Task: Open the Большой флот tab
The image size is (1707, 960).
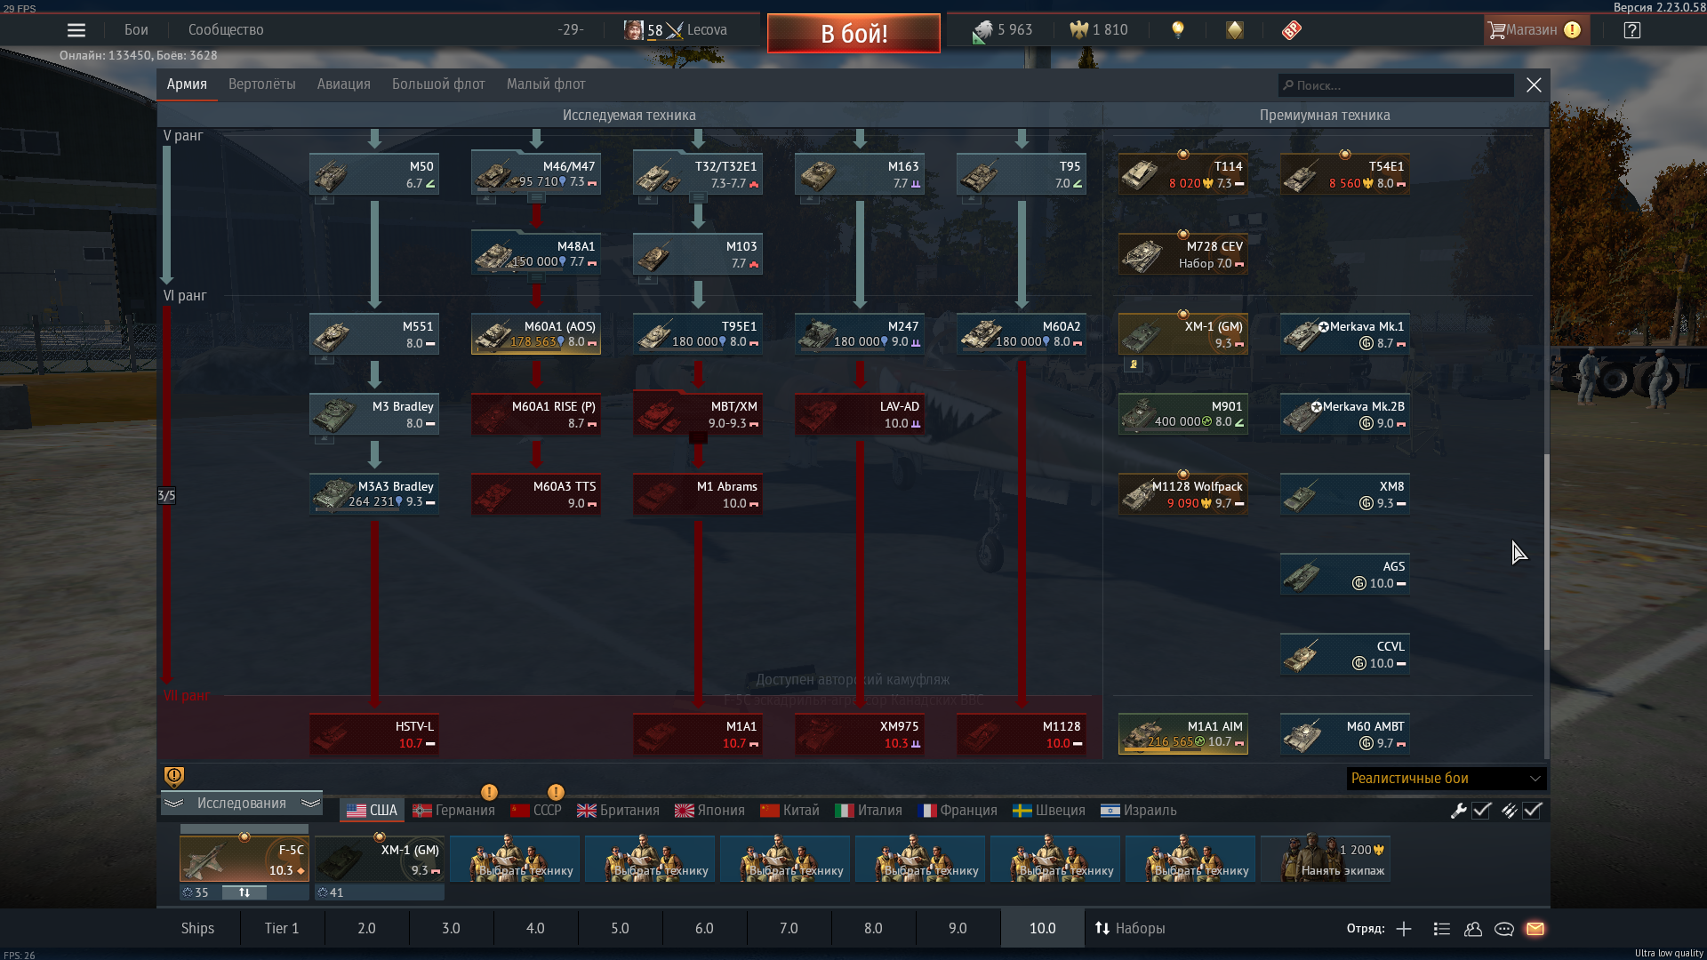Action: pos(438,84)
